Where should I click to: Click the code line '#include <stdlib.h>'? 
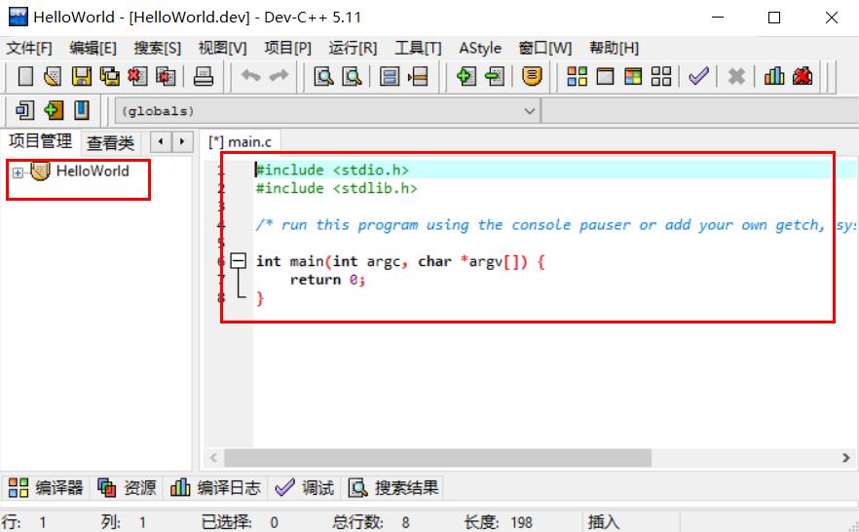click(x=336, y=188)
